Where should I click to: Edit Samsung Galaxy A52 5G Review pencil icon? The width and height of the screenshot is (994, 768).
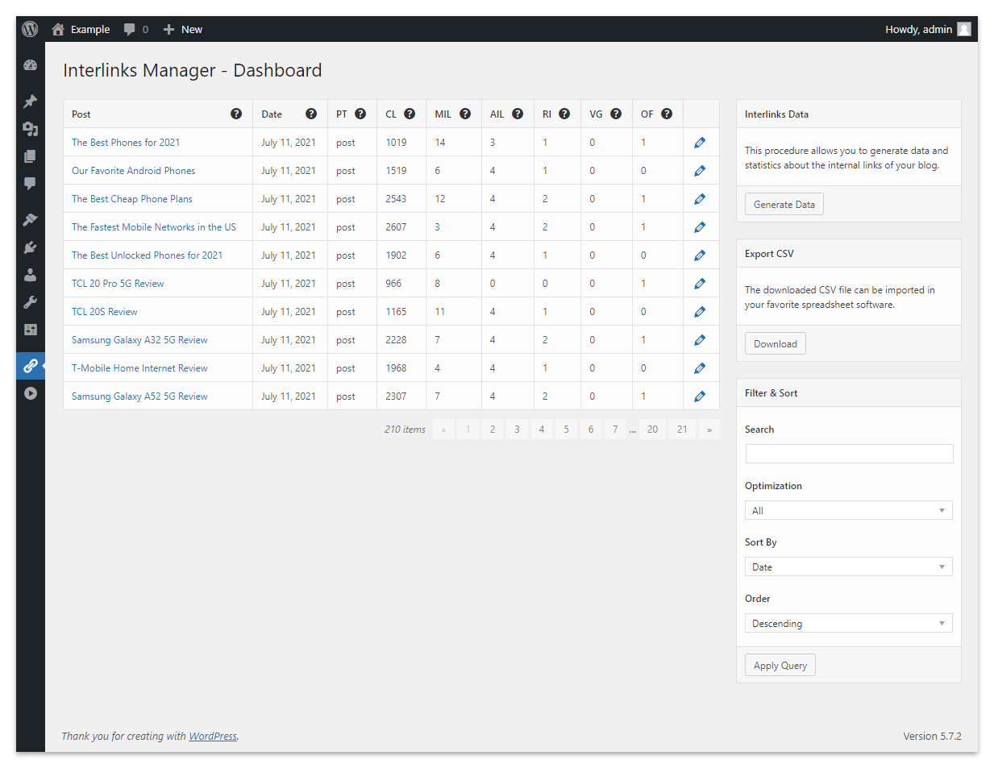pos(700,396)
